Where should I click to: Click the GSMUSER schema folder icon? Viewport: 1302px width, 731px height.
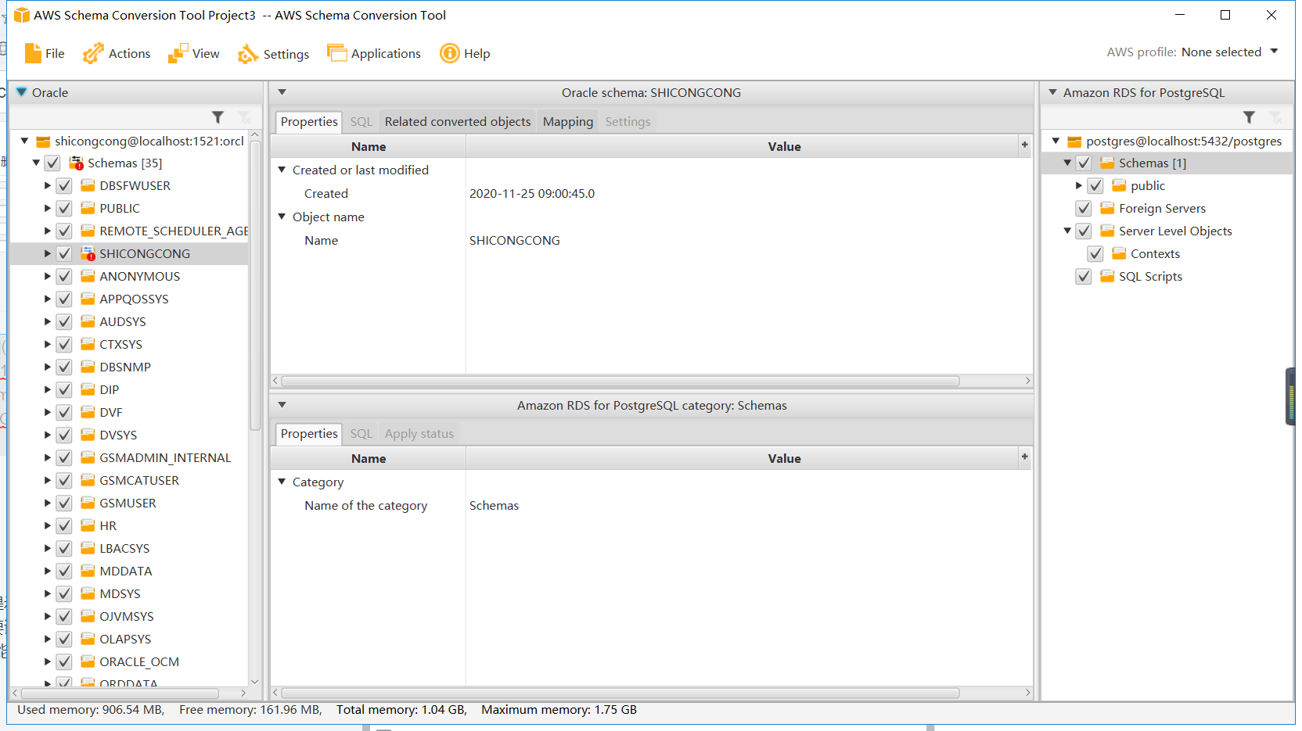[x=88, y=503]
